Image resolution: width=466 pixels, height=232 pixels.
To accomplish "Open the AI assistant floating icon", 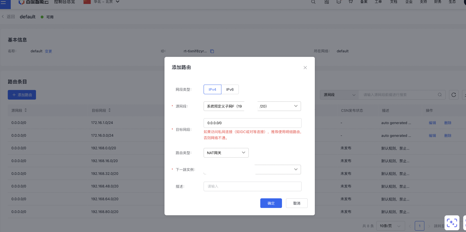I will (452, 223).
